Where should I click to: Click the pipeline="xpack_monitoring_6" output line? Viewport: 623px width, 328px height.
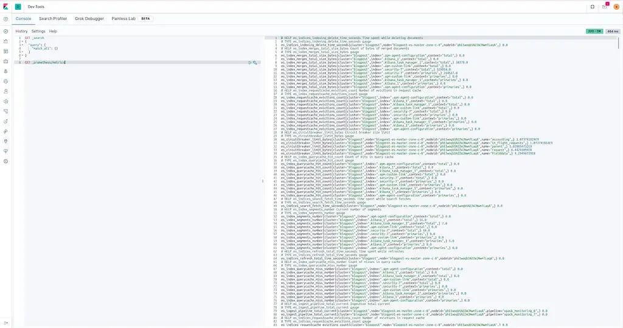pos(414,311)
